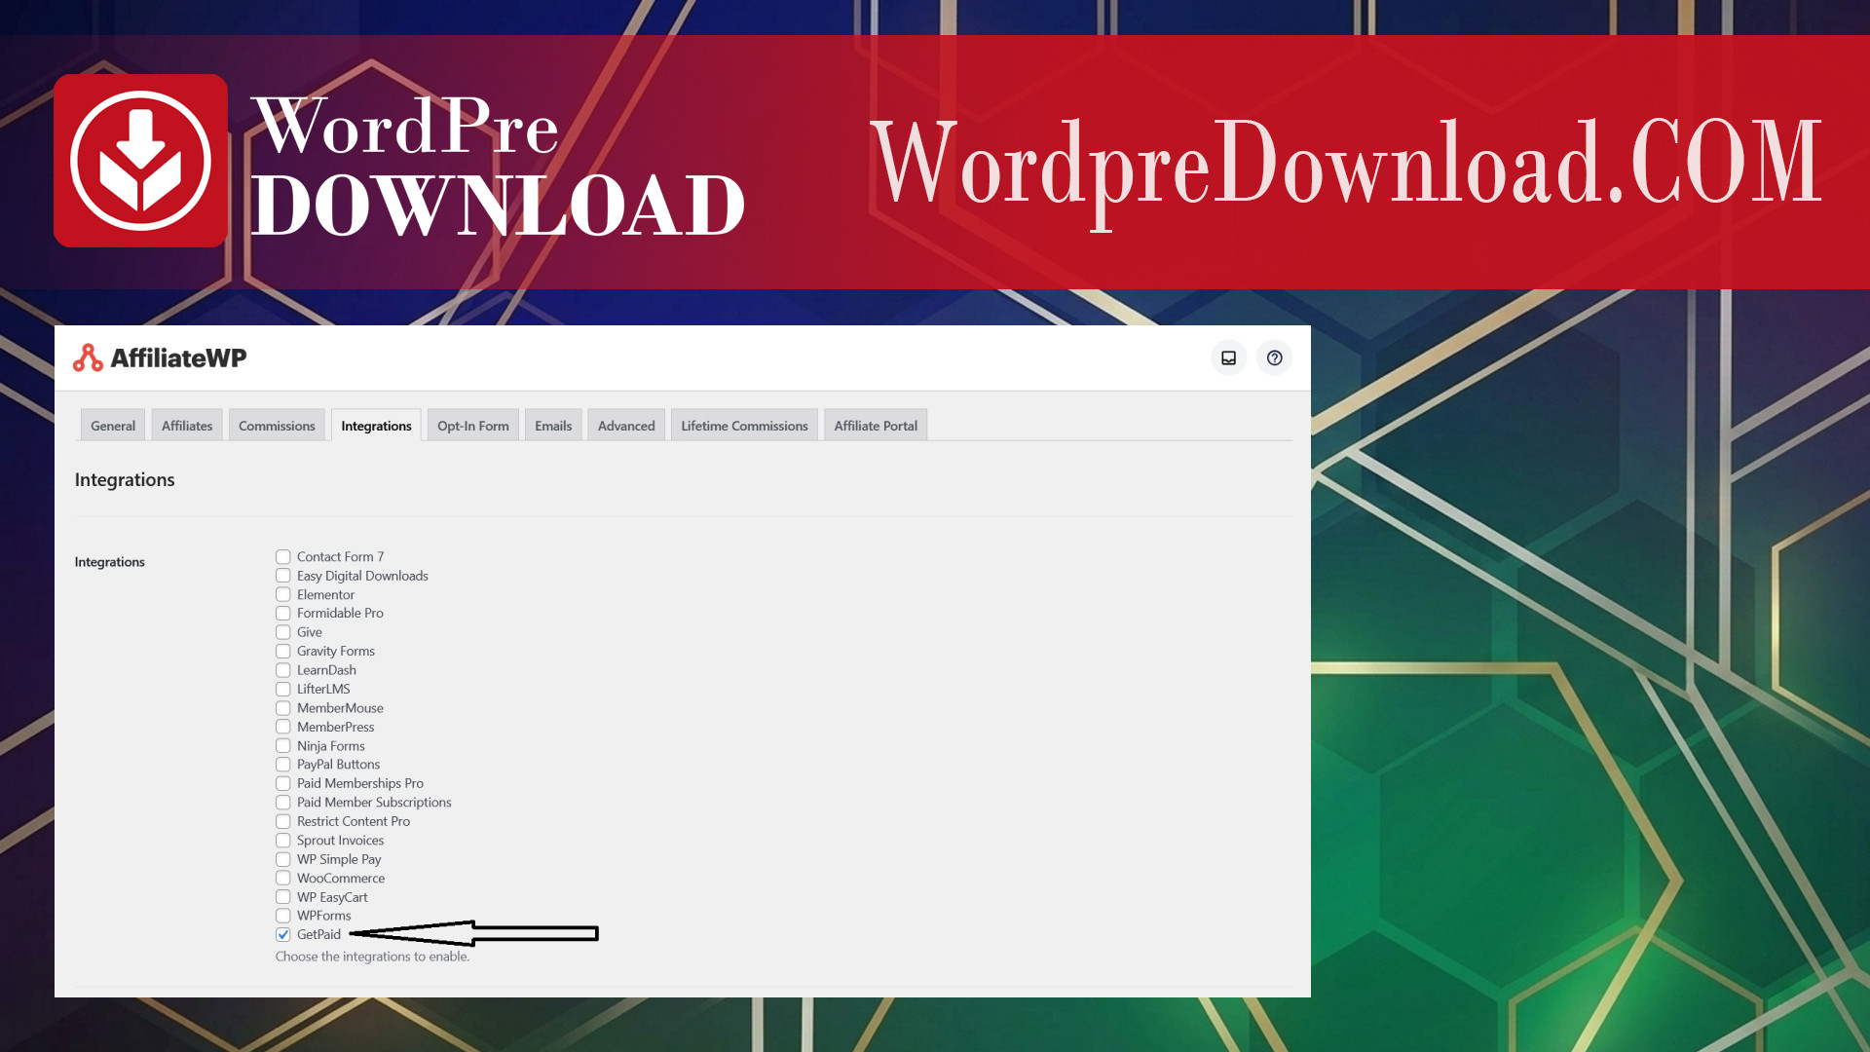Uncheck the GetPaid integration

point(282,935)
